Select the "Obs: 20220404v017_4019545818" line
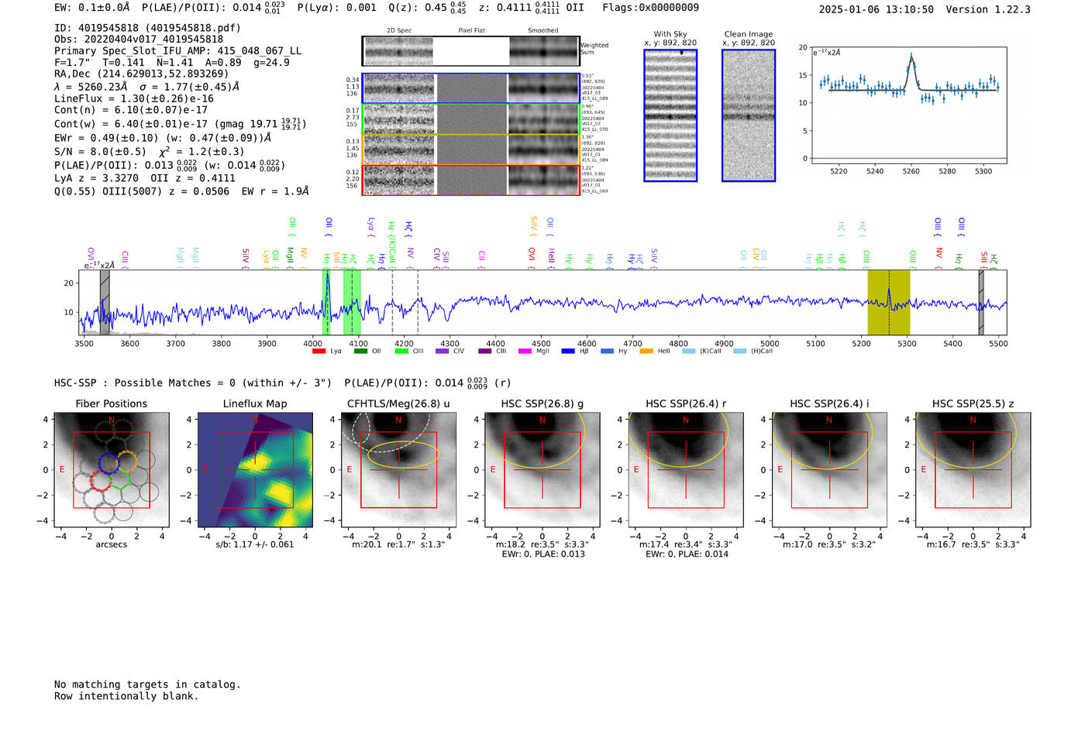 pyautogui.click(x=139, y=39)
